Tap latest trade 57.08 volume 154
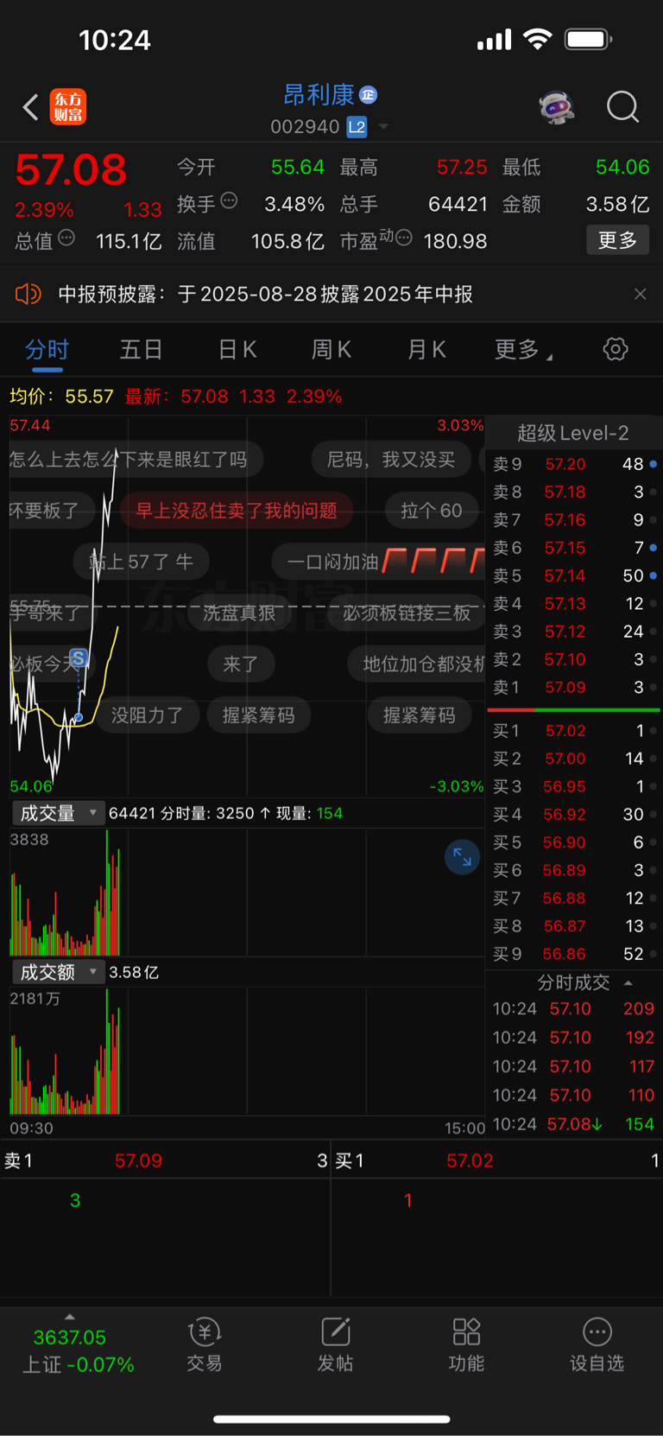This screenshot has width=663, height=1436. (573, 1124)
